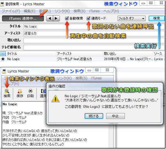The width and height of the screenshot is (166, 149).
Task: Click lyric line starting 少し不安残したほうが
Action: pyautogui.click(x=36, y=135)
